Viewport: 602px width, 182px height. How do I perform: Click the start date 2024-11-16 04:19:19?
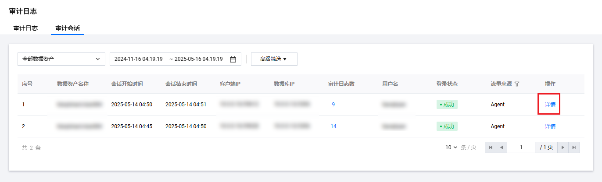click(x=139, y=59)
